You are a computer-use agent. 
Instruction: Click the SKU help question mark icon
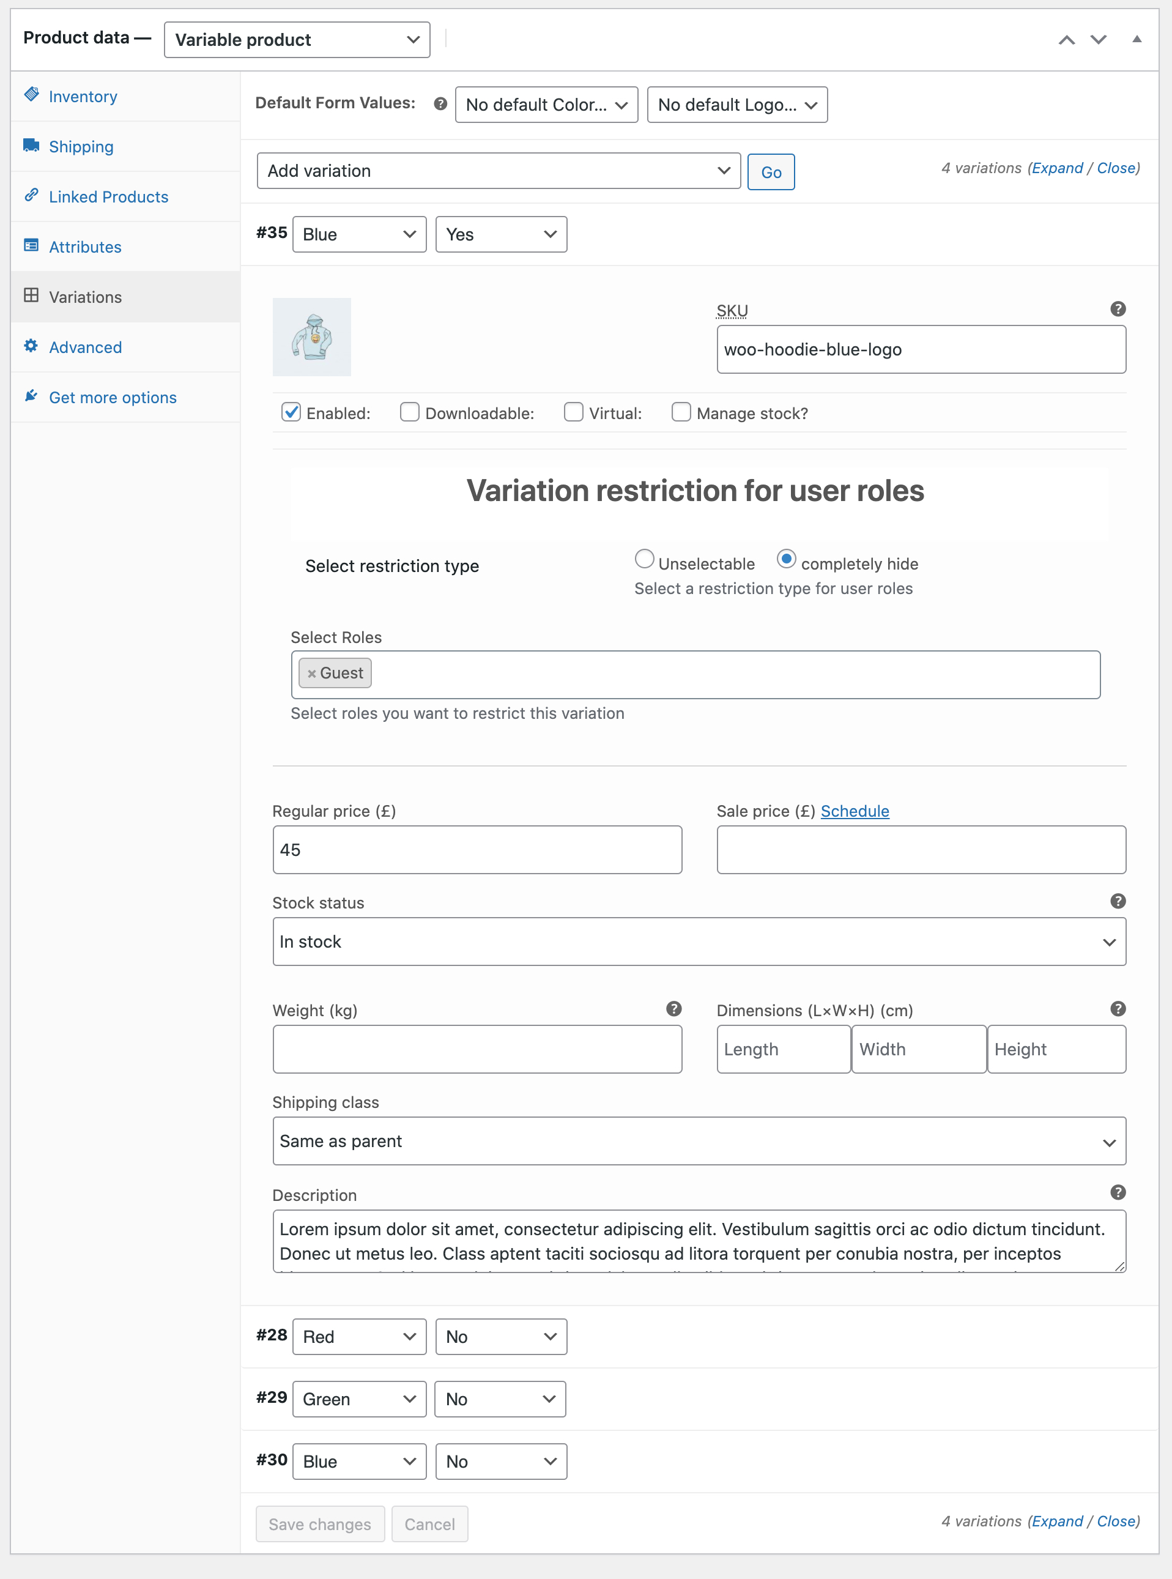[1118, 310]
